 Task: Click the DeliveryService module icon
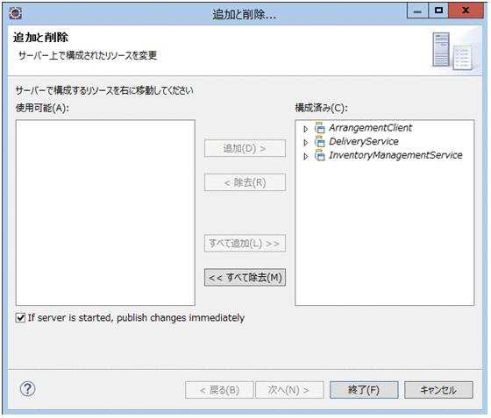coord(320,142)
